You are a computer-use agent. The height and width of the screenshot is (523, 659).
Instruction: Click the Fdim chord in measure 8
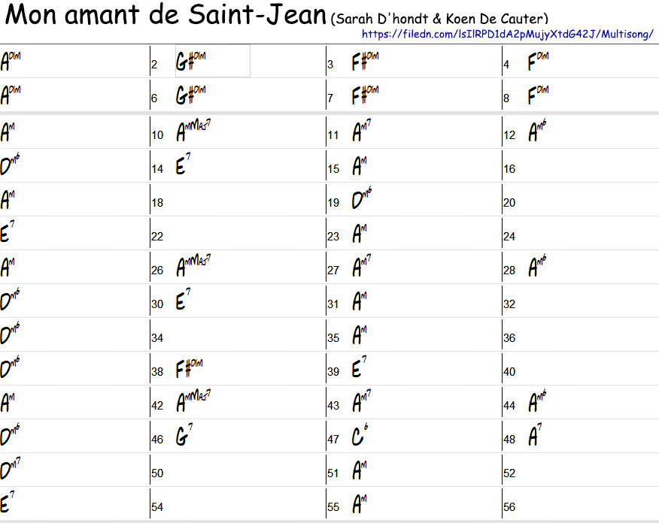pos(539,95)
